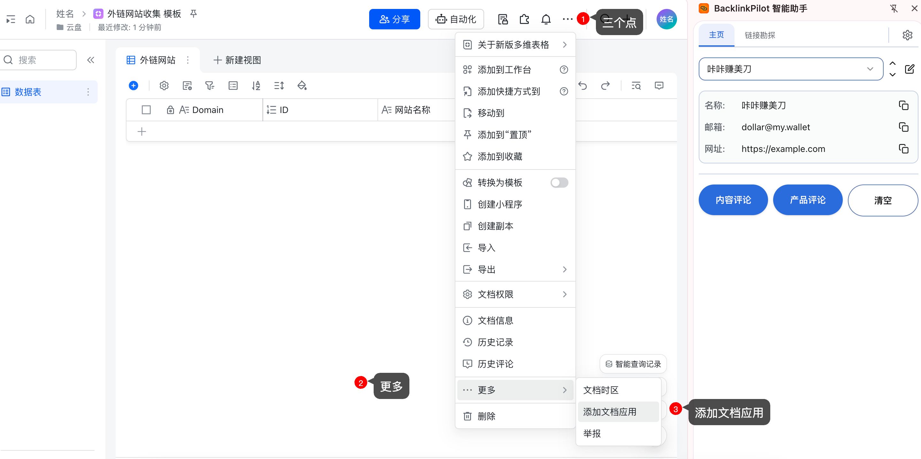Adjust row height icon in toolbar
Viewport: 921px width, 459px height.
279,86
